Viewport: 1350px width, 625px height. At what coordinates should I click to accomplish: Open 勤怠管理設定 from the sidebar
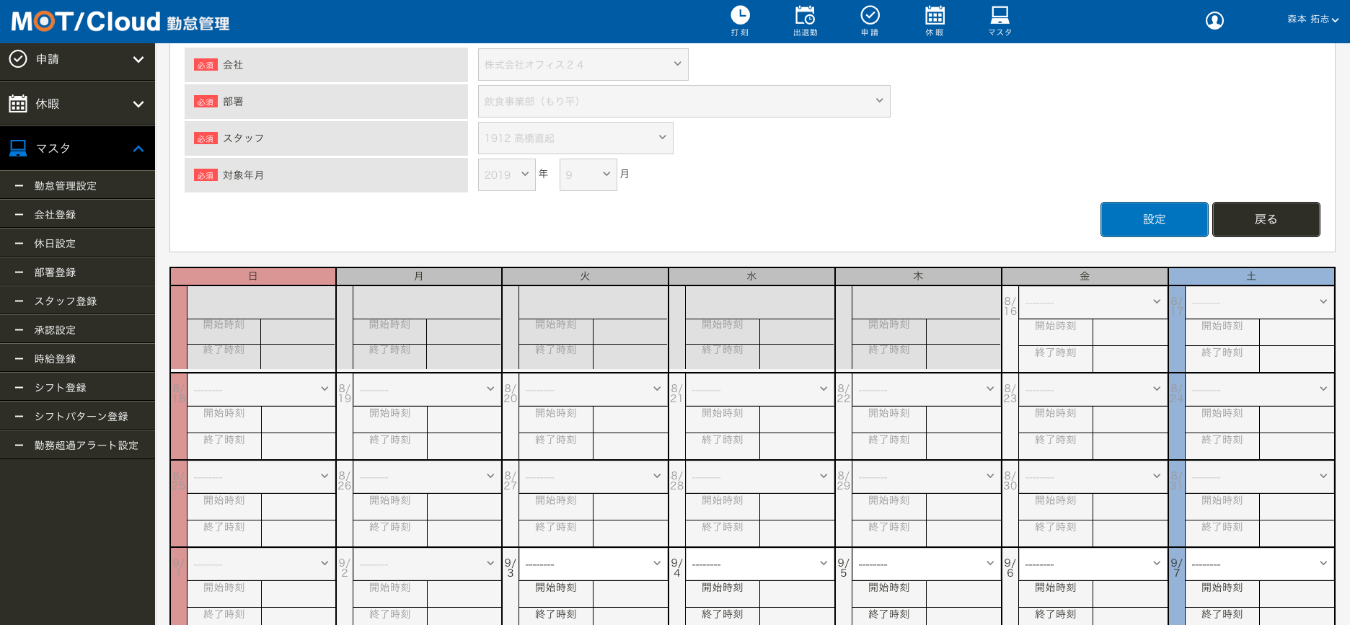pyautogui.click(x=66, y=186)
